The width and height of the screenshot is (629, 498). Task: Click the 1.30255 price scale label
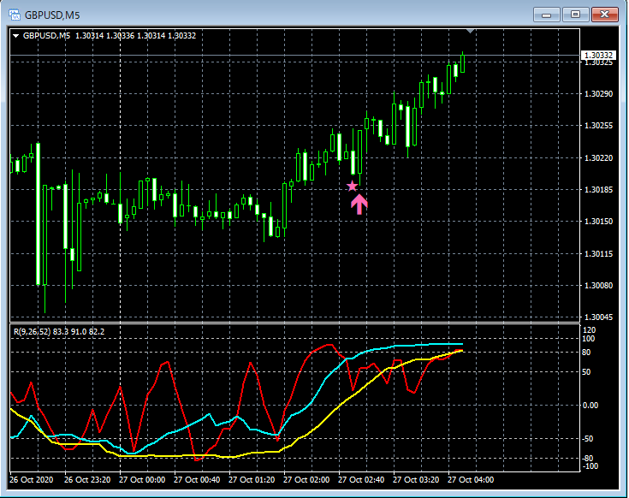pos(598,126)
